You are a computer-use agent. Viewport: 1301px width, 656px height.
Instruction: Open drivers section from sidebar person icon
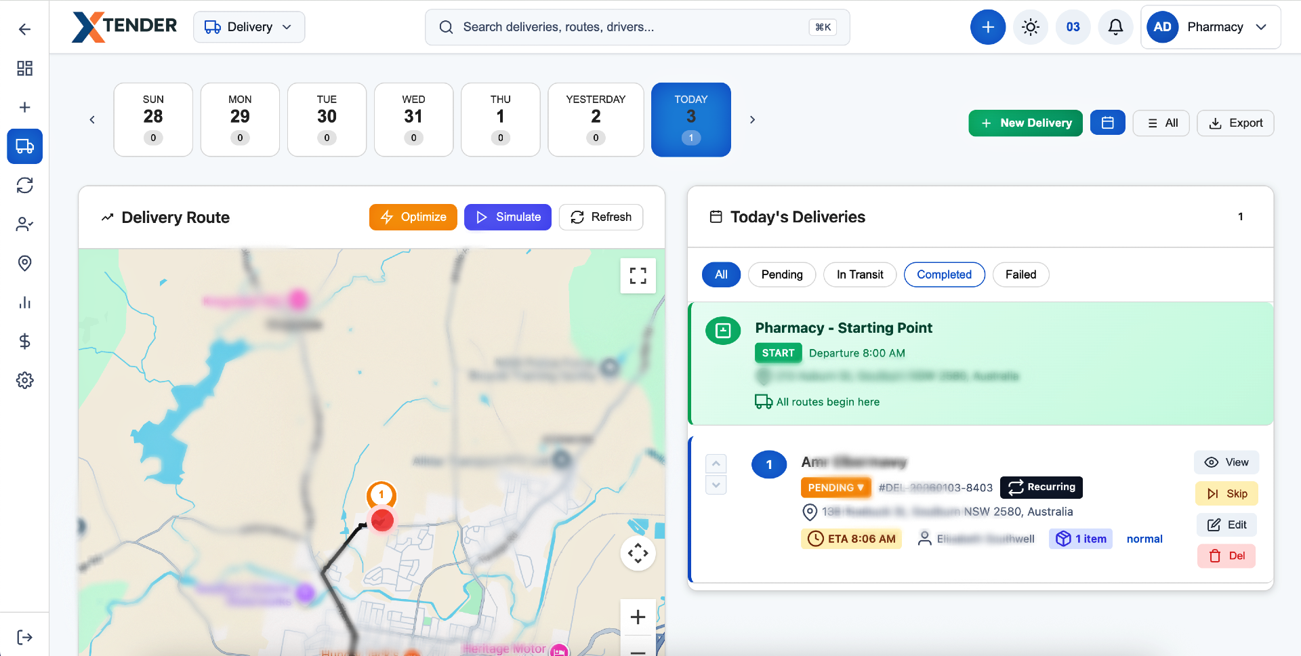click(24, 224)
